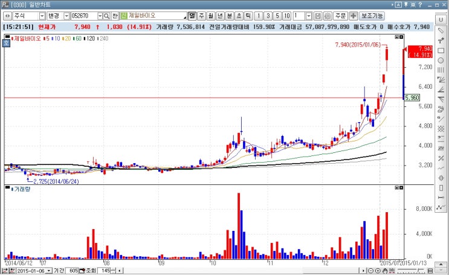Viewport: 449px width, 275px height.
Task: Click the 조회 count stepper arrows
Action: (x=114, y=271)
